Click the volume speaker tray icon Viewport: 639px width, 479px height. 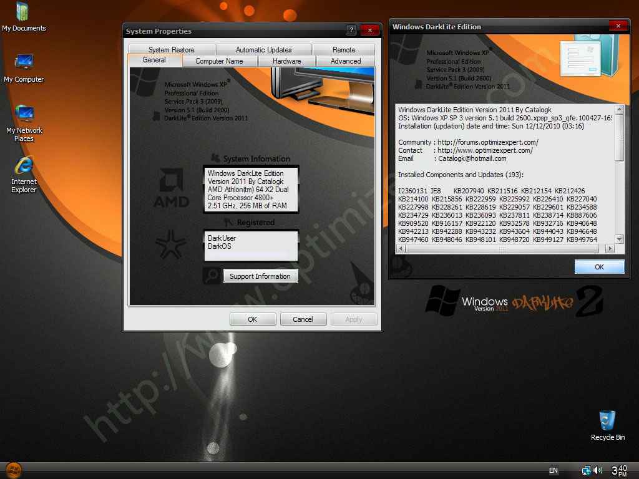pyautogui.click(x=598, y=470)
